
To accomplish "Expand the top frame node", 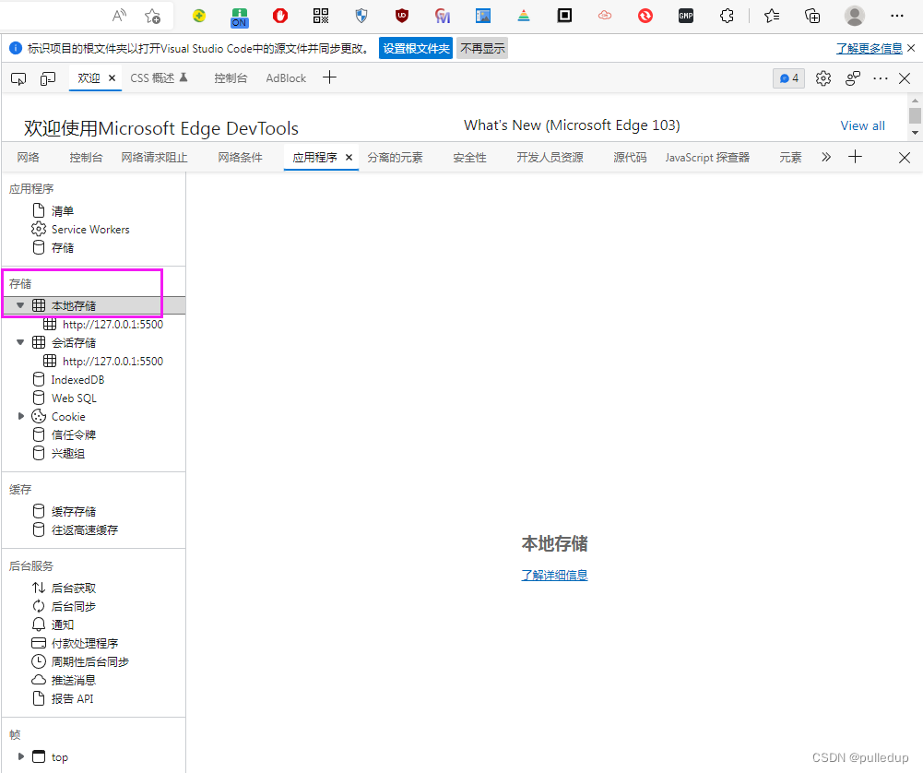I will (21, 756).
